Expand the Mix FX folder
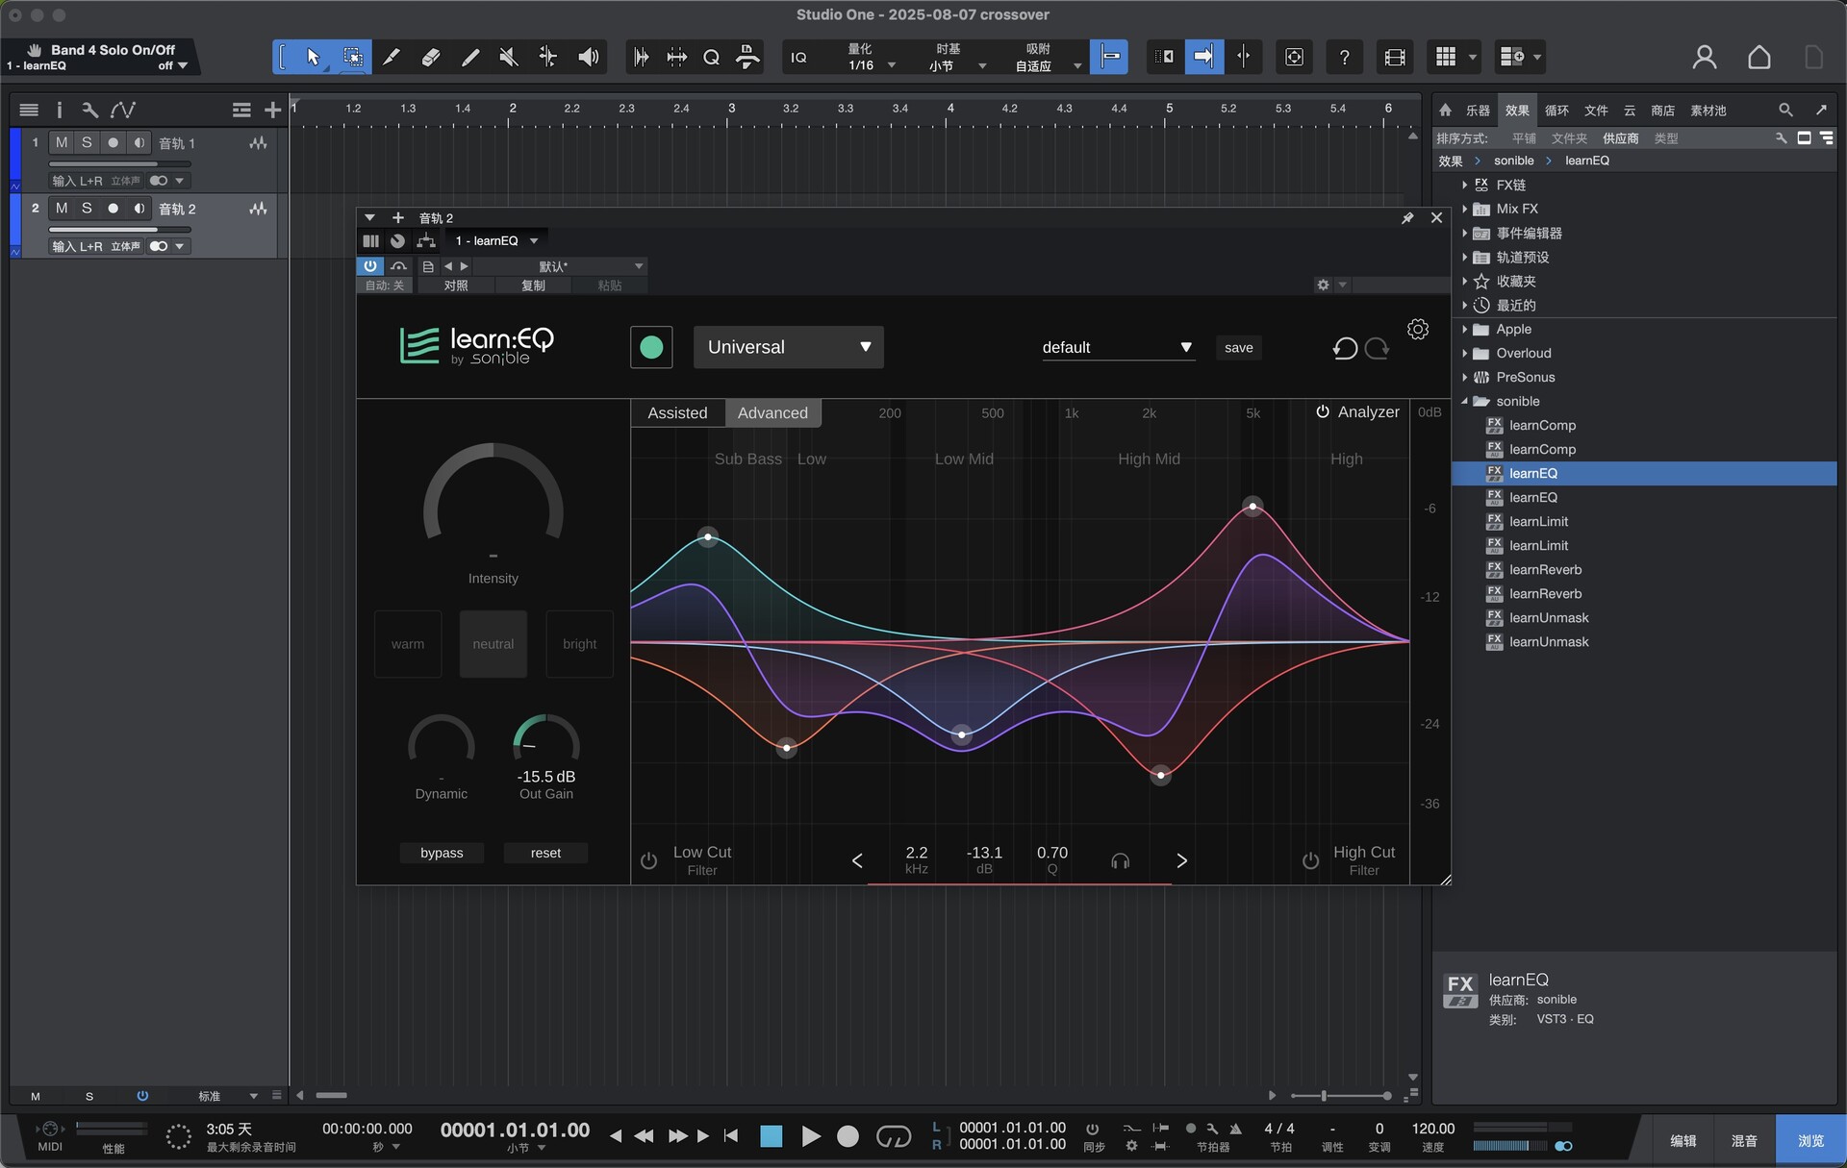Screen dimensions: 1847x1168 point(1464,210)
